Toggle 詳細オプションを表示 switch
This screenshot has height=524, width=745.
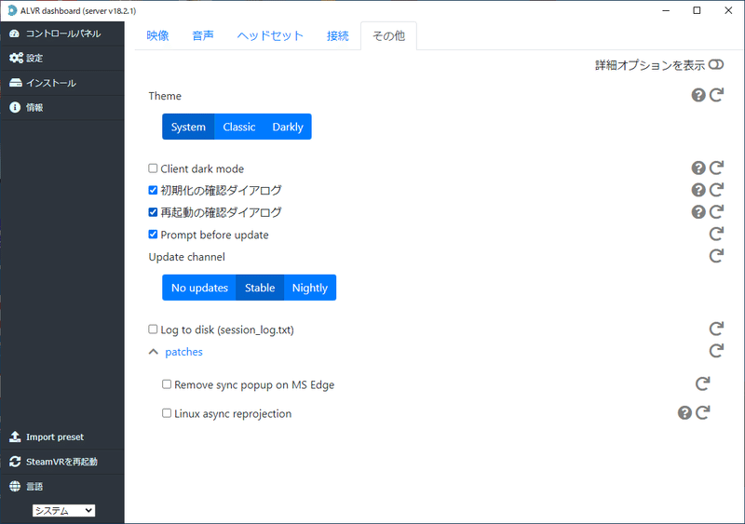[x=716, y=64]
